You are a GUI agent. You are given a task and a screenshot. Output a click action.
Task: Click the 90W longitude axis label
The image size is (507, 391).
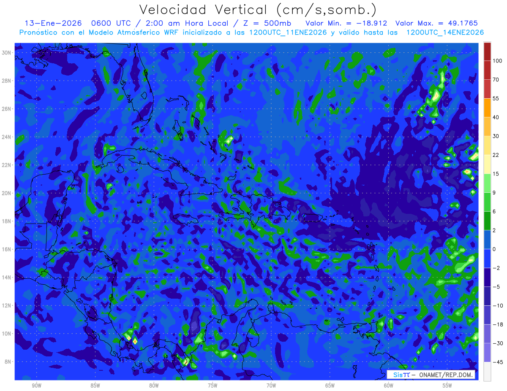[36, 386]
